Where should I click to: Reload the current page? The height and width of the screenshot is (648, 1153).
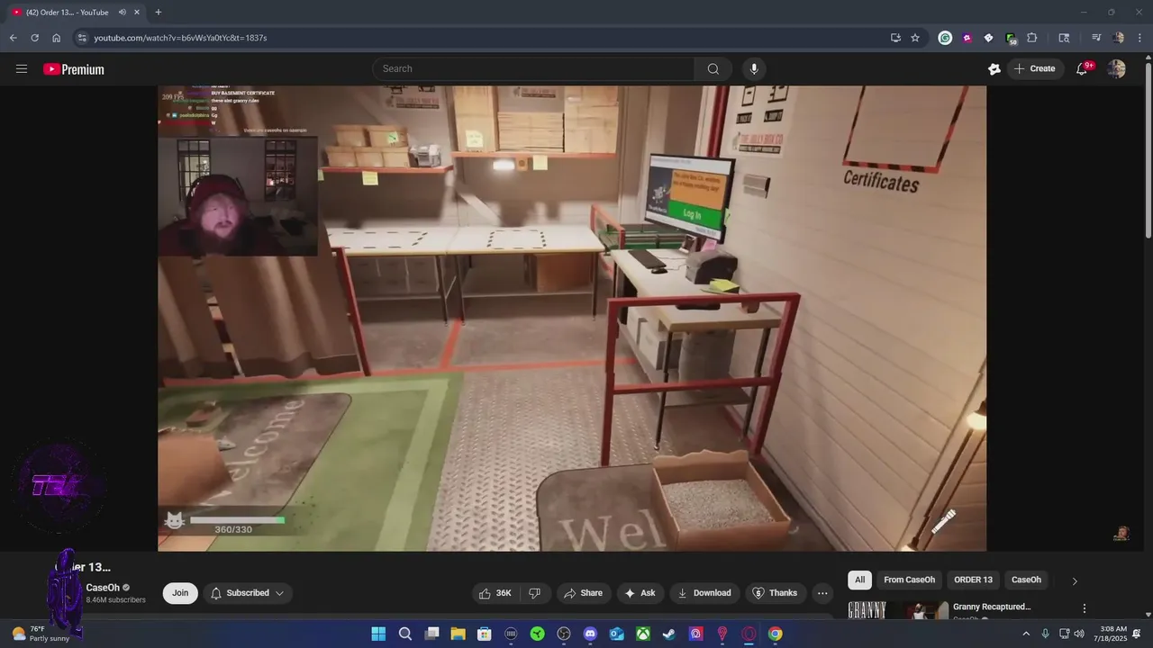(x=34, y=38)
